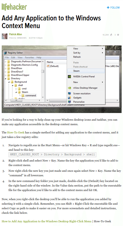123x226 pixels.
Task: Open the View menu in Registry Editor
Action: point(20,57)
